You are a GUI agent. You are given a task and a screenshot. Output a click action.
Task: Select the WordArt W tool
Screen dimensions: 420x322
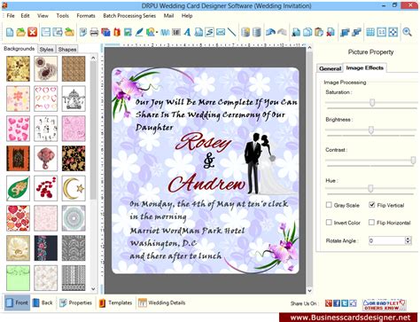[165, 32]
